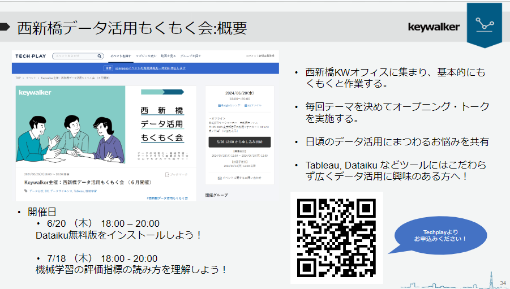Click the データ分析 tag link
Screen dimensions: 510x289
[36, 191]
